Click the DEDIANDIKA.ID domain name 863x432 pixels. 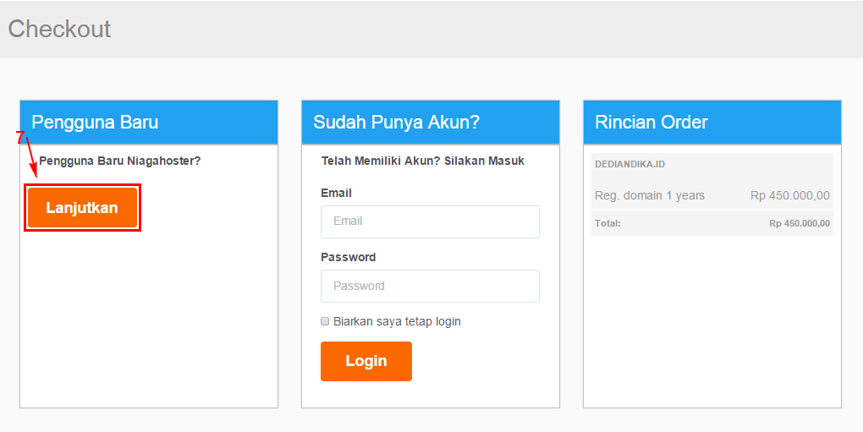click(x=629, y=164)
